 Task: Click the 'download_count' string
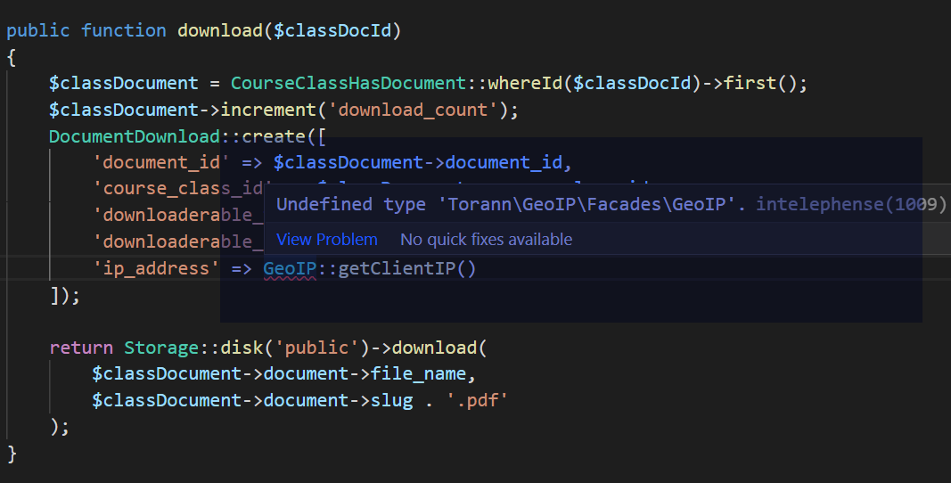coord(413,110)
